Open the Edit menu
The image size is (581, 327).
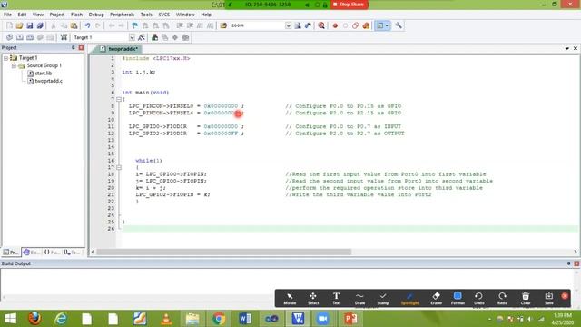click(x=22, y=15)
